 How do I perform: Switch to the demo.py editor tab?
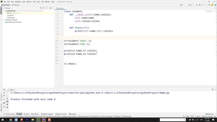(x=61, y=8)
